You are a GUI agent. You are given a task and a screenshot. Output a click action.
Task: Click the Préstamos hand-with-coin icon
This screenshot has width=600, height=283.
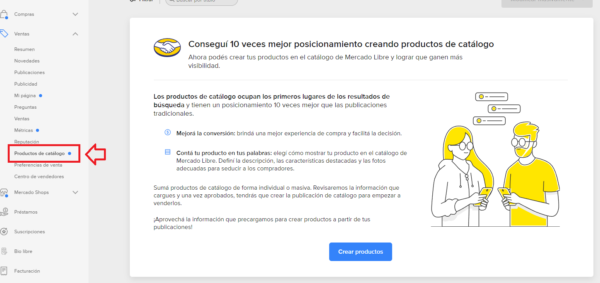(3, 212)
